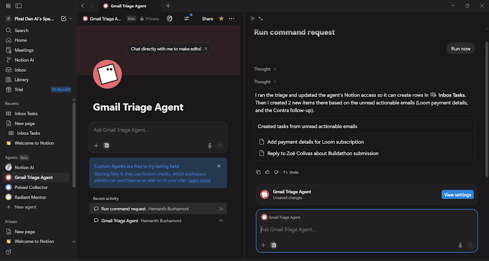Screen dimensions: 489x261
Task: Click the View settings button
Action: 457,195
